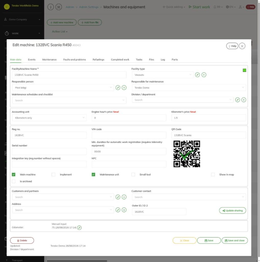Viewport: 260px width, 262px height.
Task: Pick the machine's green color swatch
Action: coord(244,70)
